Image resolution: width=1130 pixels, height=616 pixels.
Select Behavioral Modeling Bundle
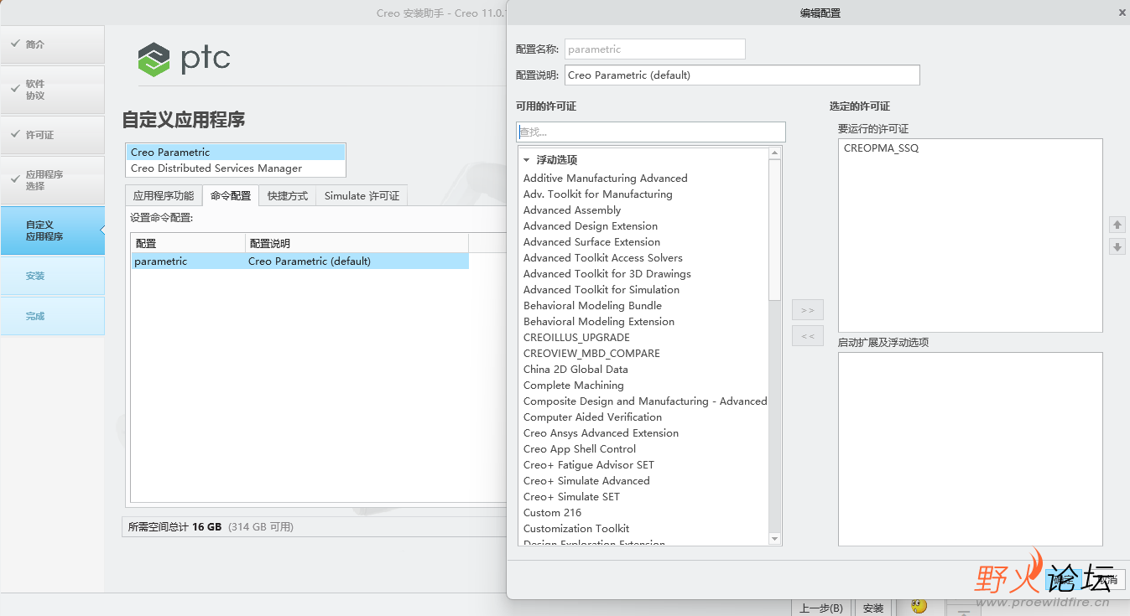click(592, 306)
